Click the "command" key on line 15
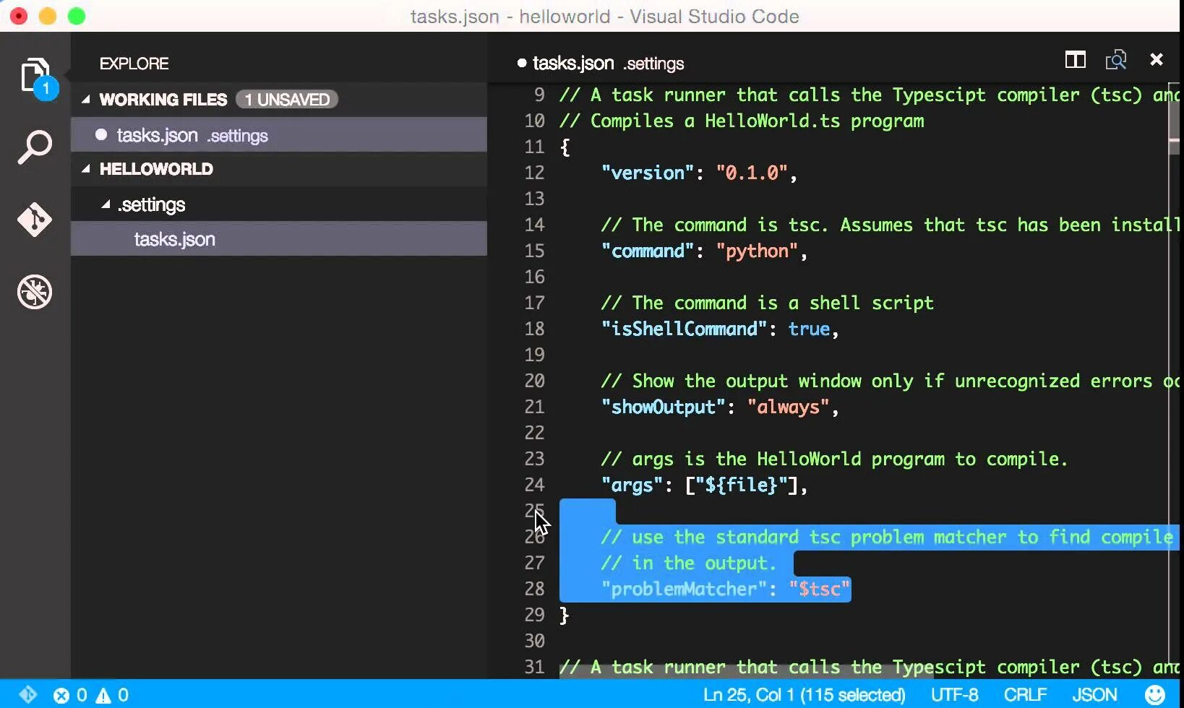Image resolution: width=1184 pixels, height=708 pixels. [648, 251]
